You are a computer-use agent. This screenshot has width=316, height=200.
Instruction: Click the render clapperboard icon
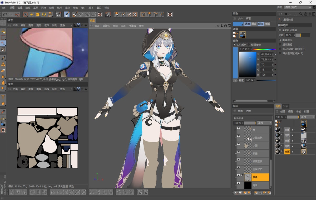(x=107, y=14)
